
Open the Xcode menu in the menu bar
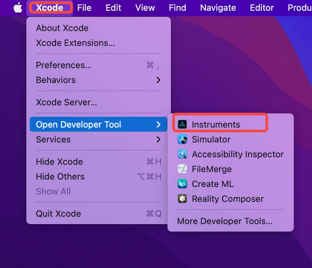point(50,8)
